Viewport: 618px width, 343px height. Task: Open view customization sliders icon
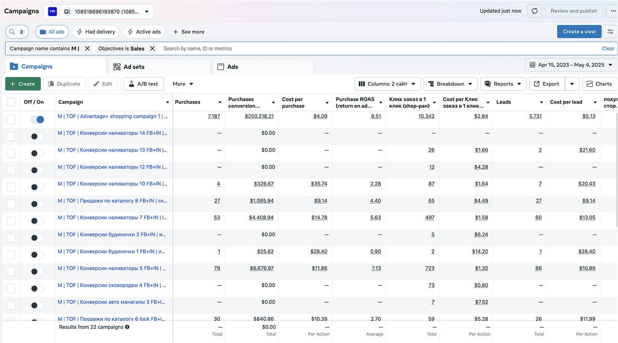(610, 32)
